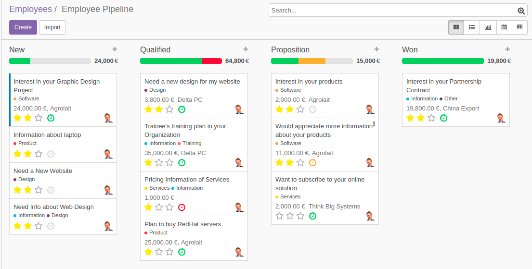Switch to list view
The height and width of the screenshot is (269, 532).
(x=472, y=27)
